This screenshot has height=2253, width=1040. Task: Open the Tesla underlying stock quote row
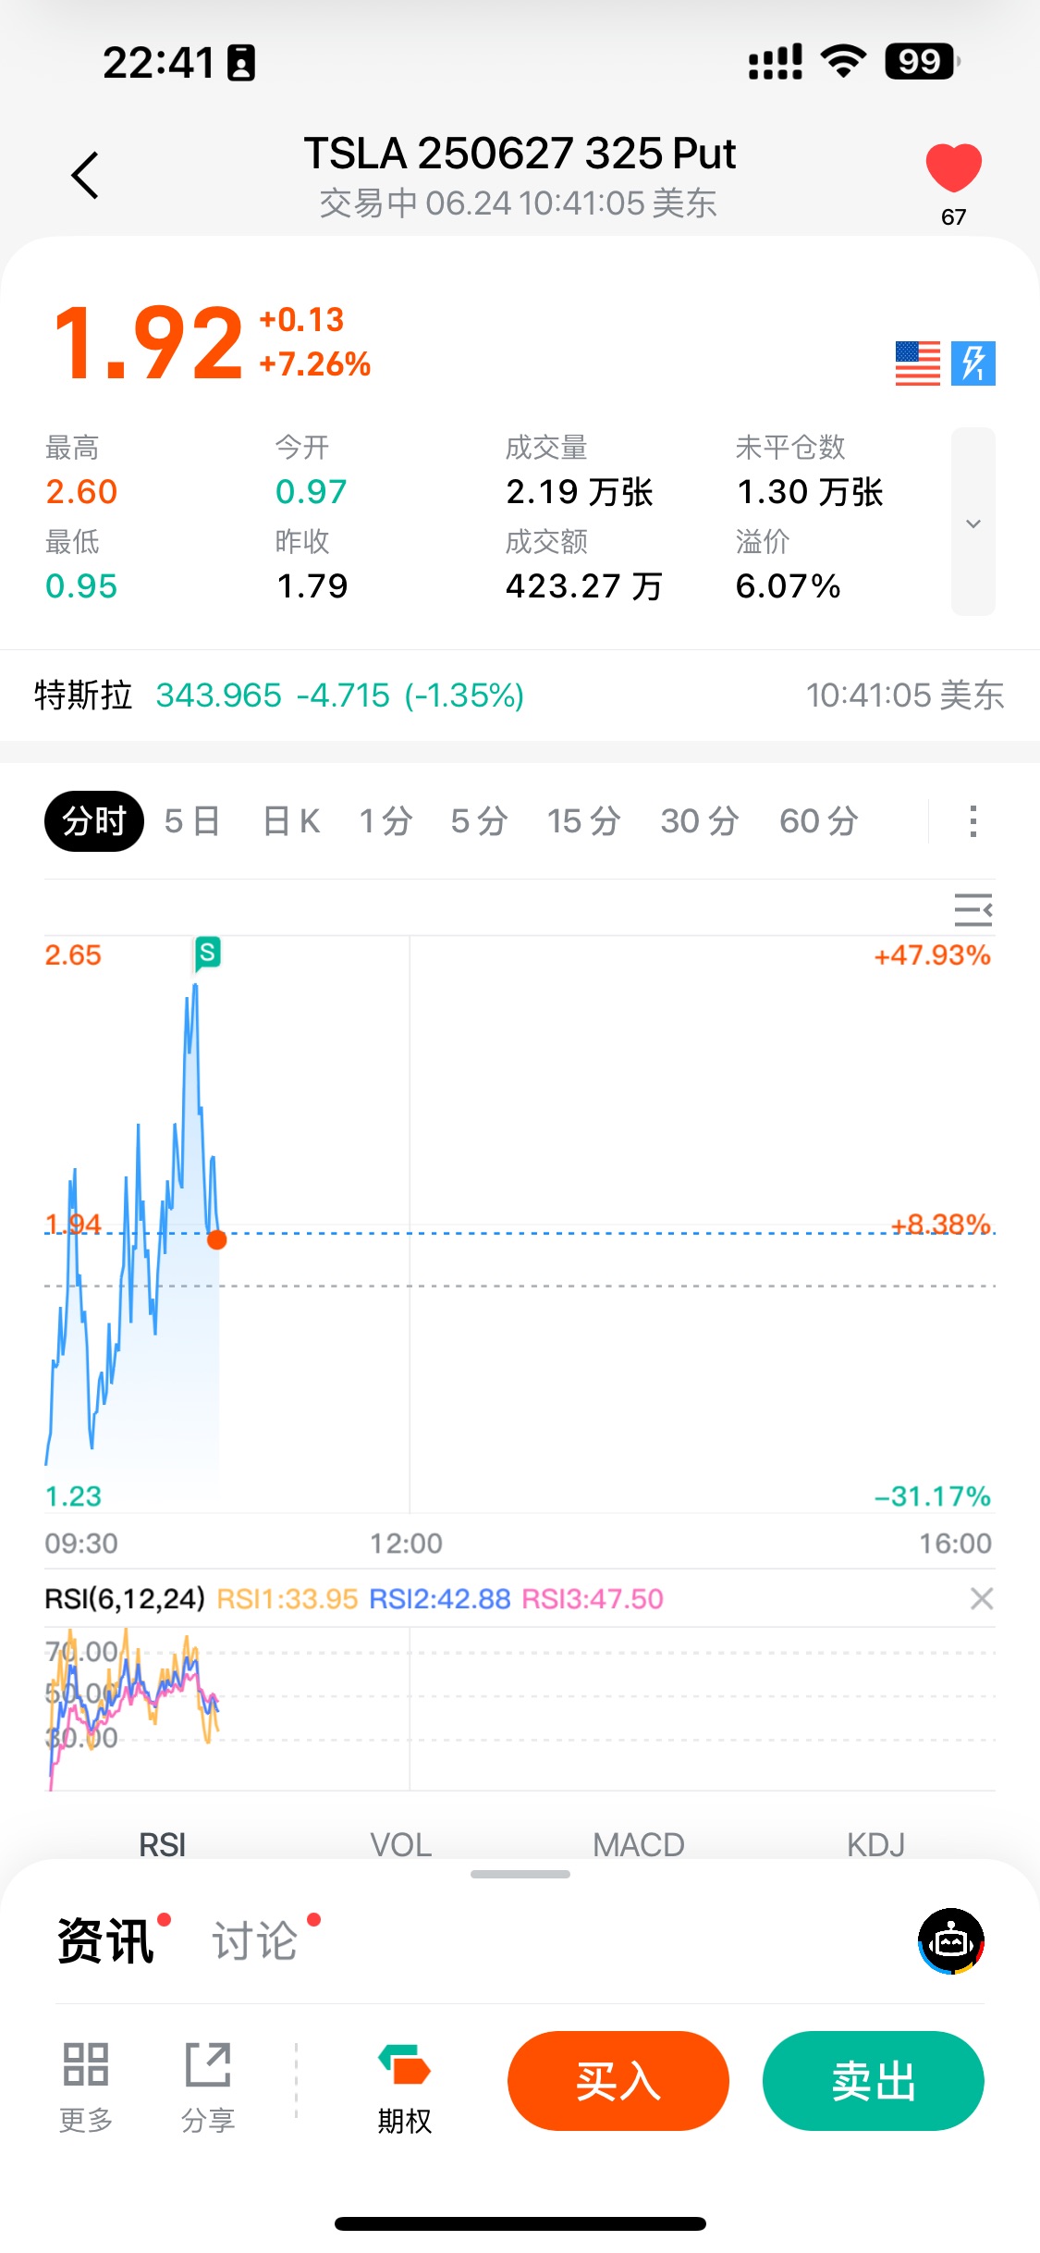click(518, 696)
